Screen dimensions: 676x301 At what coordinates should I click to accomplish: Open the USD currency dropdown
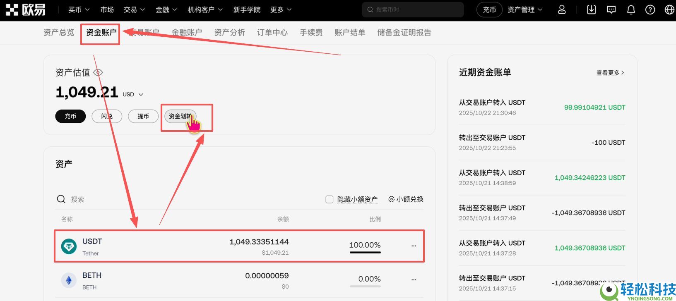click(133, 94)
